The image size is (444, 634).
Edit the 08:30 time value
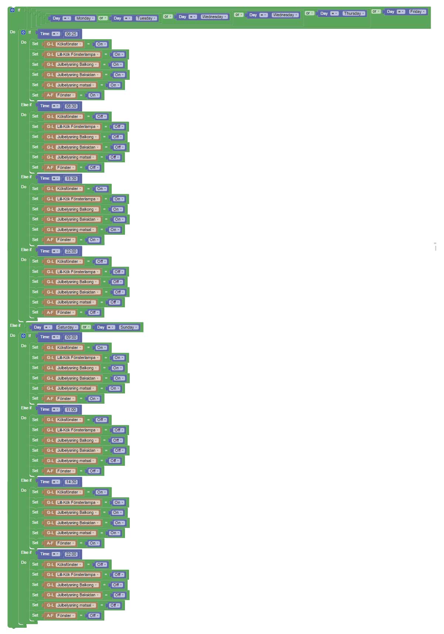click(71, 106)
